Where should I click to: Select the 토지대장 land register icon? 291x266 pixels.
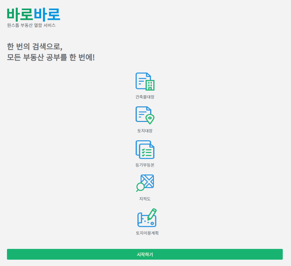[145, 115]
